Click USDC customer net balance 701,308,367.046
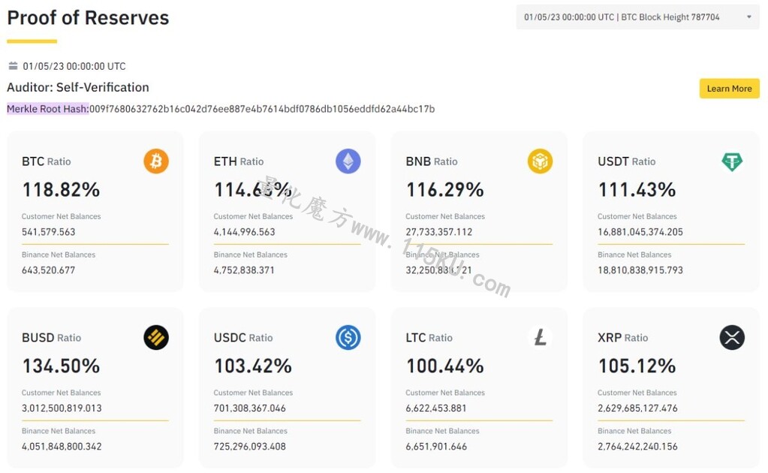 250,408
